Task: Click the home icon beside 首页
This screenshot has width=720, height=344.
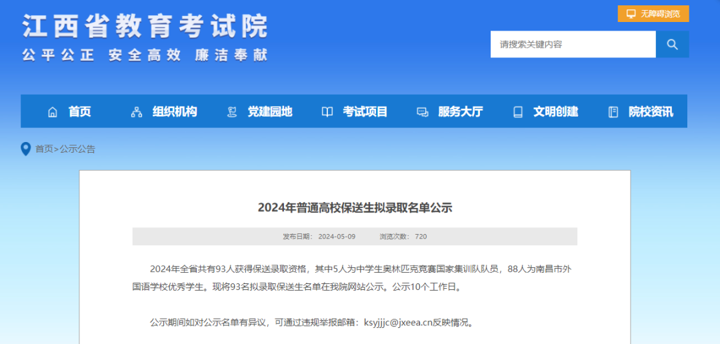Action: point(53,112)
